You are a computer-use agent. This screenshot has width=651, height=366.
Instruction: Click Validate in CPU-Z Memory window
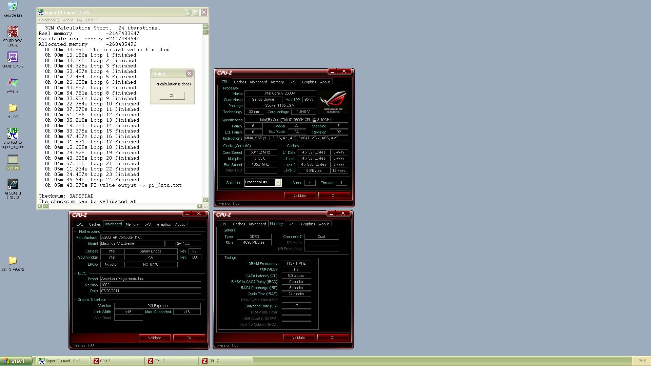coord(299,338)
